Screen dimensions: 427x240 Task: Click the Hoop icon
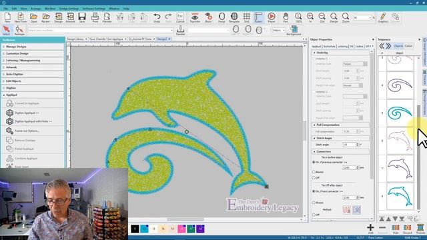tap(222, 18)
